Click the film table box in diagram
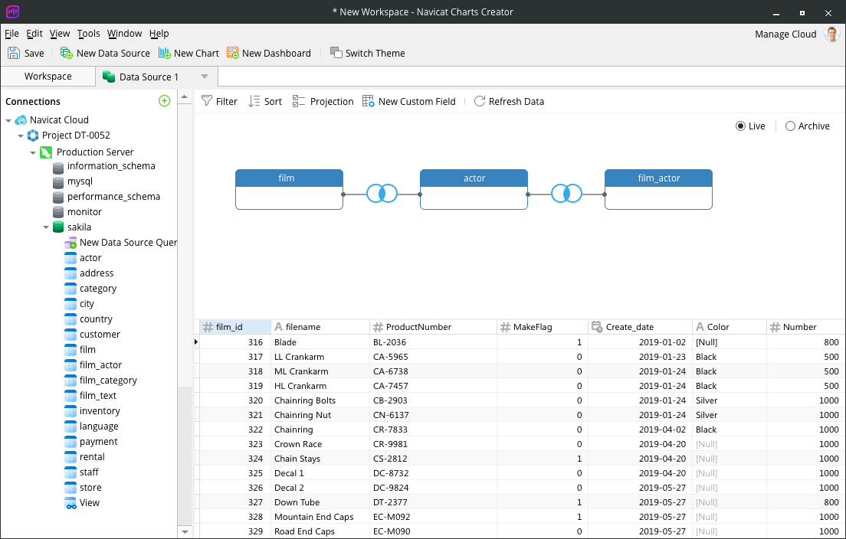The height and width of the screenshot is (539, 846). tap(289, 189)
